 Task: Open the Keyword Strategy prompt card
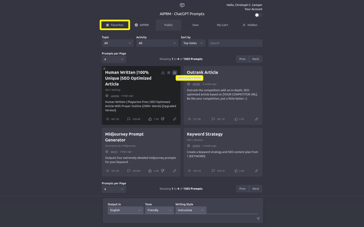tap(223, 152)
